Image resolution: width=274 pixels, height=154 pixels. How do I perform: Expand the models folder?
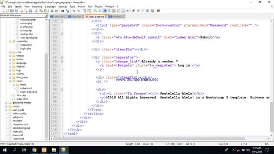(10, 74)
